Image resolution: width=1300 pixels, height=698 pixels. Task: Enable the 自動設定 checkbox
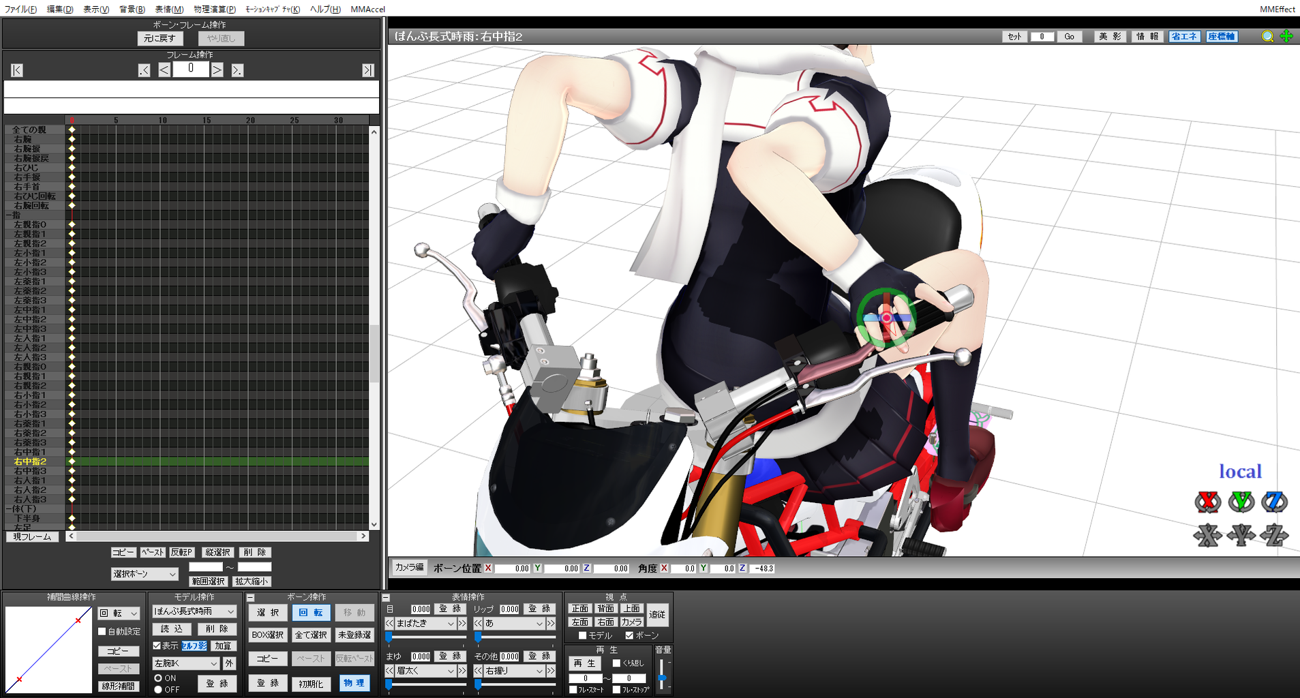pos(102,631)
